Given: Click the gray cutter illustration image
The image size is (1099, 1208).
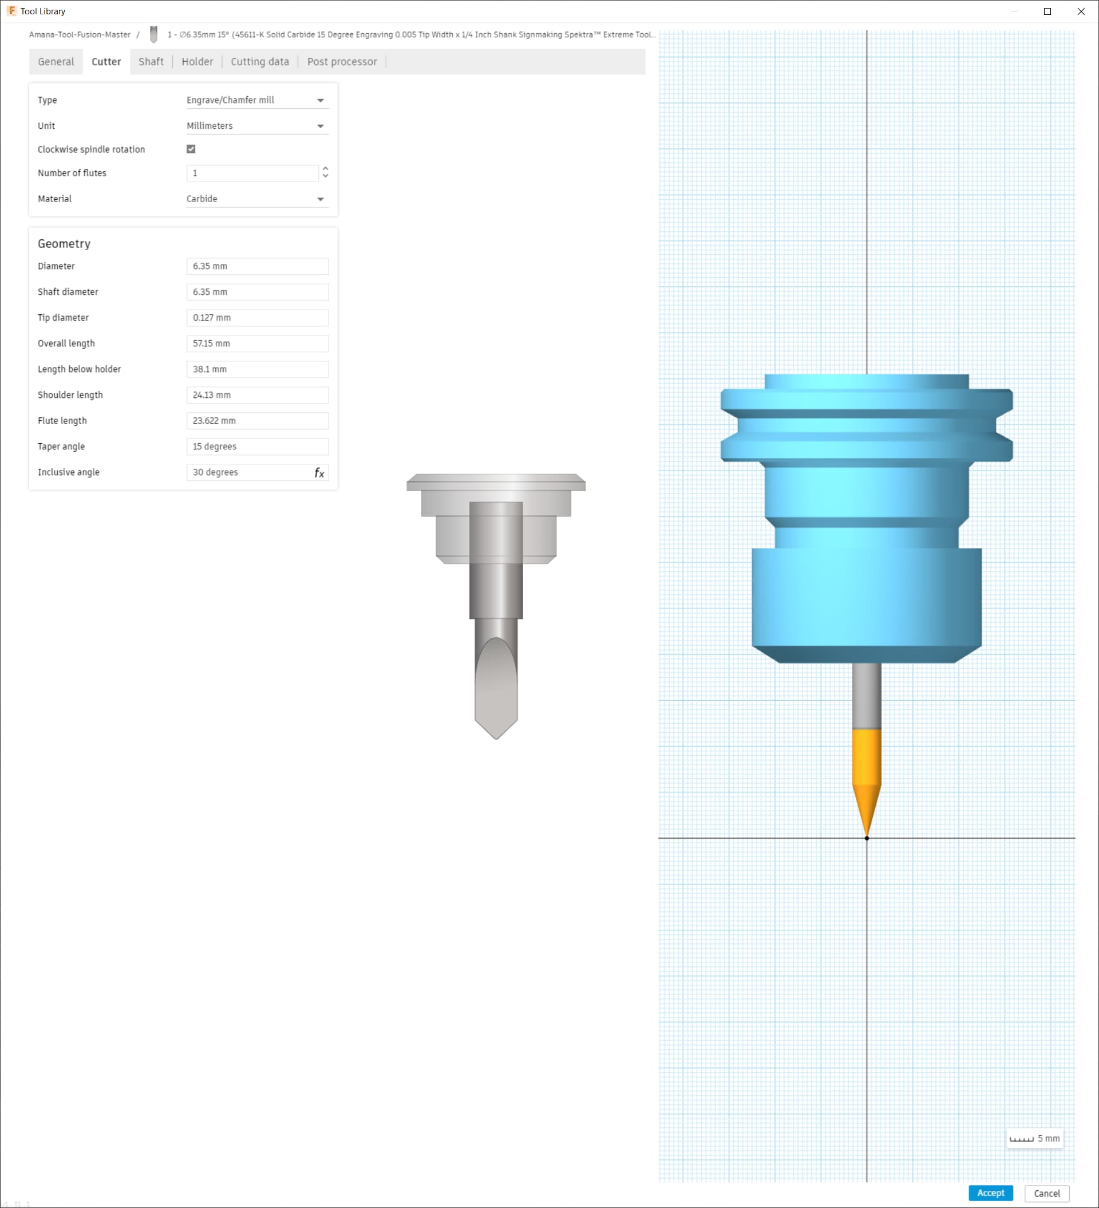Looking at the screenshot, I should click(496, 605).
